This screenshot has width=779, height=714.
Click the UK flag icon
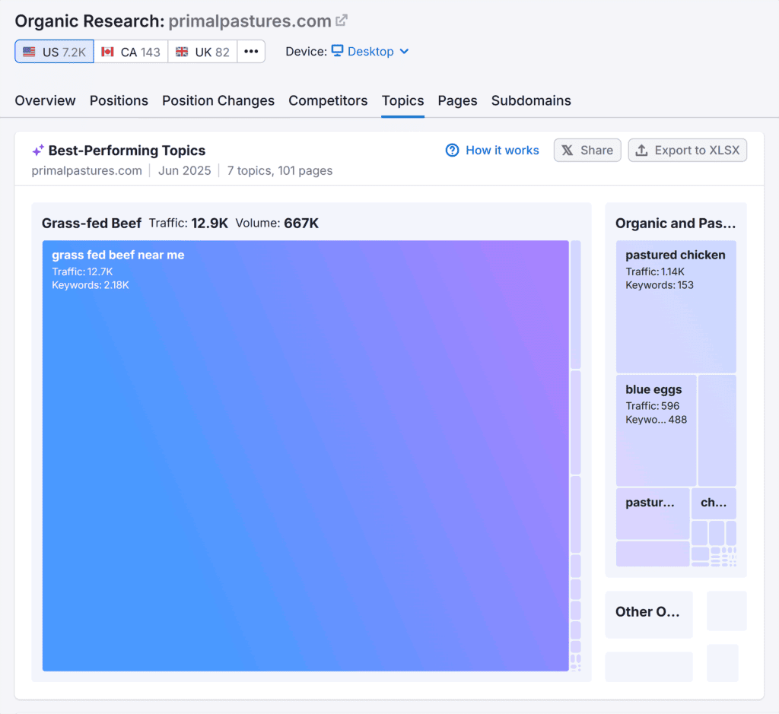click(x=182, y=51)
